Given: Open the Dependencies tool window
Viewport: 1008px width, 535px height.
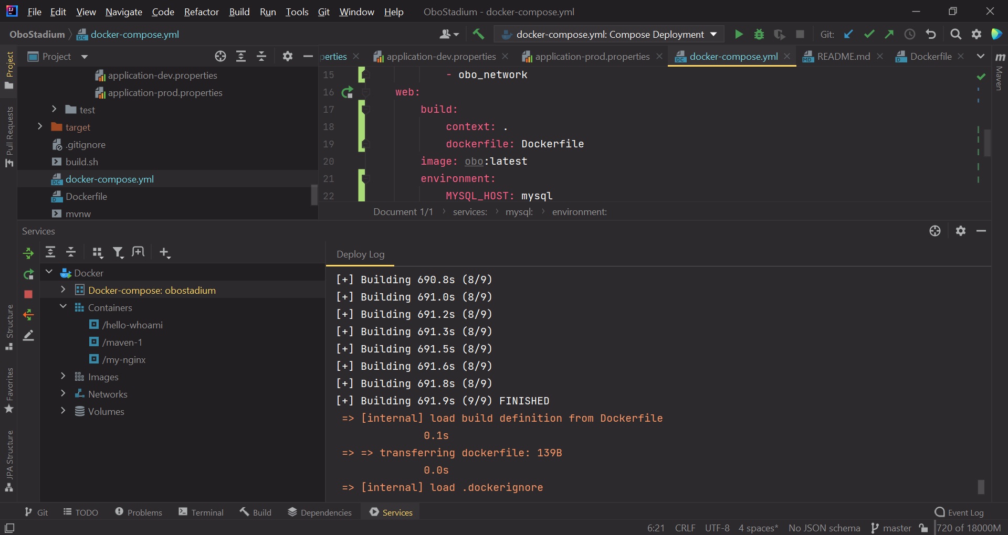Looking at the screenshot, I should 320,512.
